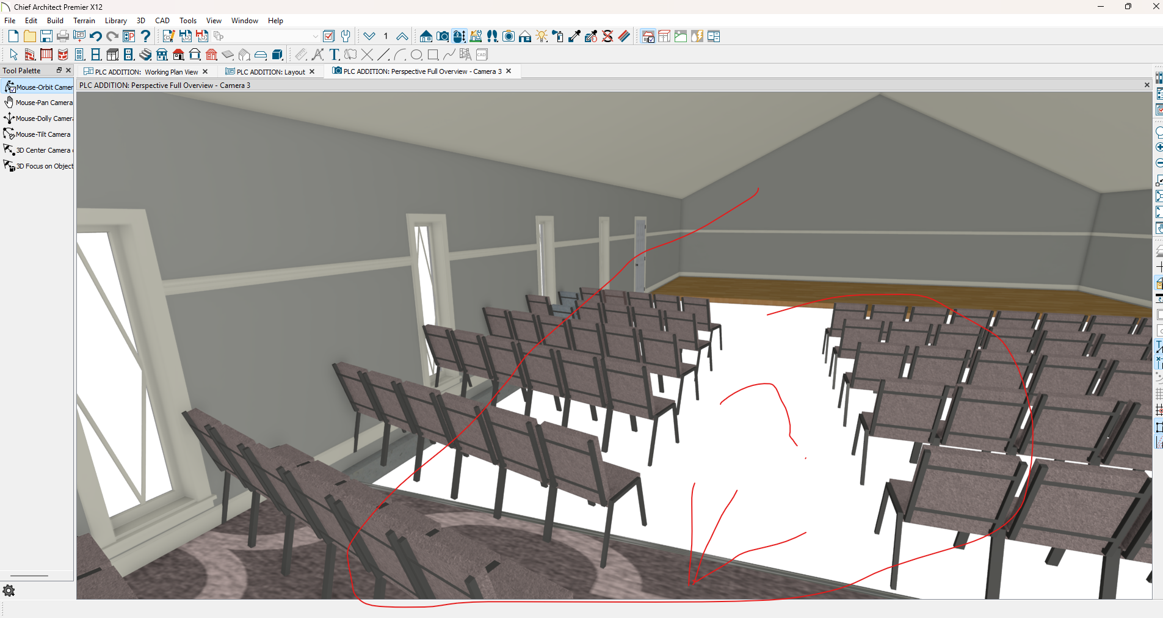
Task: Close the PLC ADDITION Layout tab
Action: pos(312,72)
